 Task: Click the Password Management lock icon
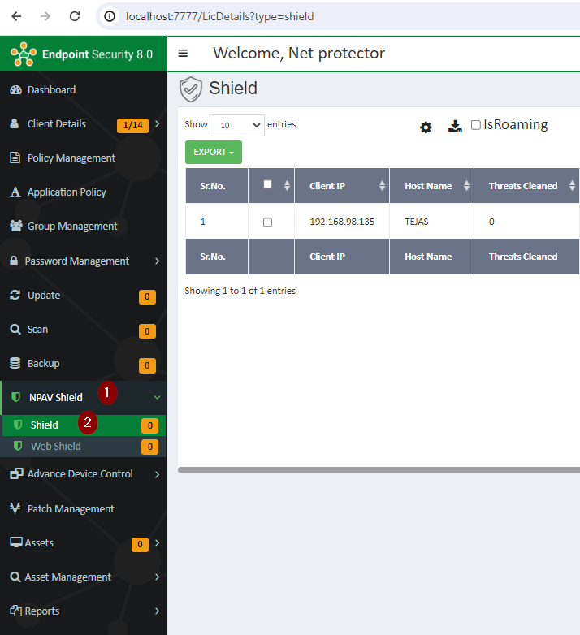(14, 260)
